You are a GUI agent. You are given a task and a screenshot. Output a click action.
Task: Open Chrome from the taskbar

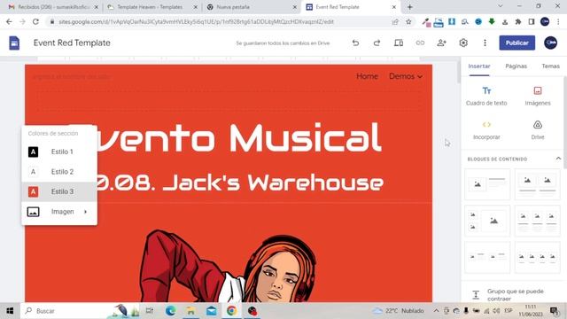(x=232, y=311)
